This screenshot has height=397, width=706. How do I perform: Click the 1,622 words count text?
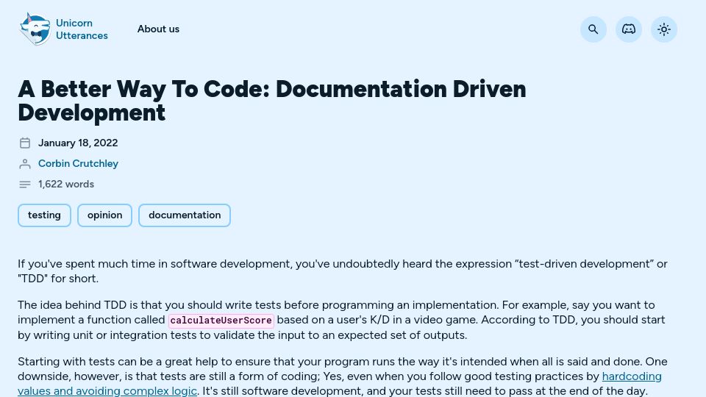(66, 184)
